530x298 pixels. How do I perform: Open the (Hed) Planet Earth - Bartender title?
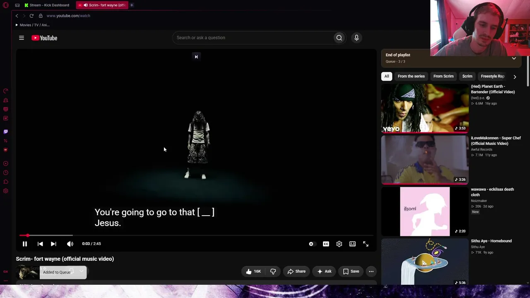493,89
